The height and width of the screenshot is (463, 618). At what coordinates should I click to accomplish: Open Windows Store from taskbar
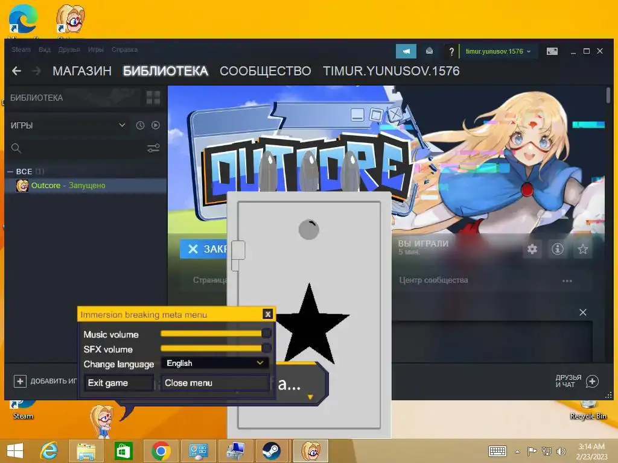tap(123, 451)
